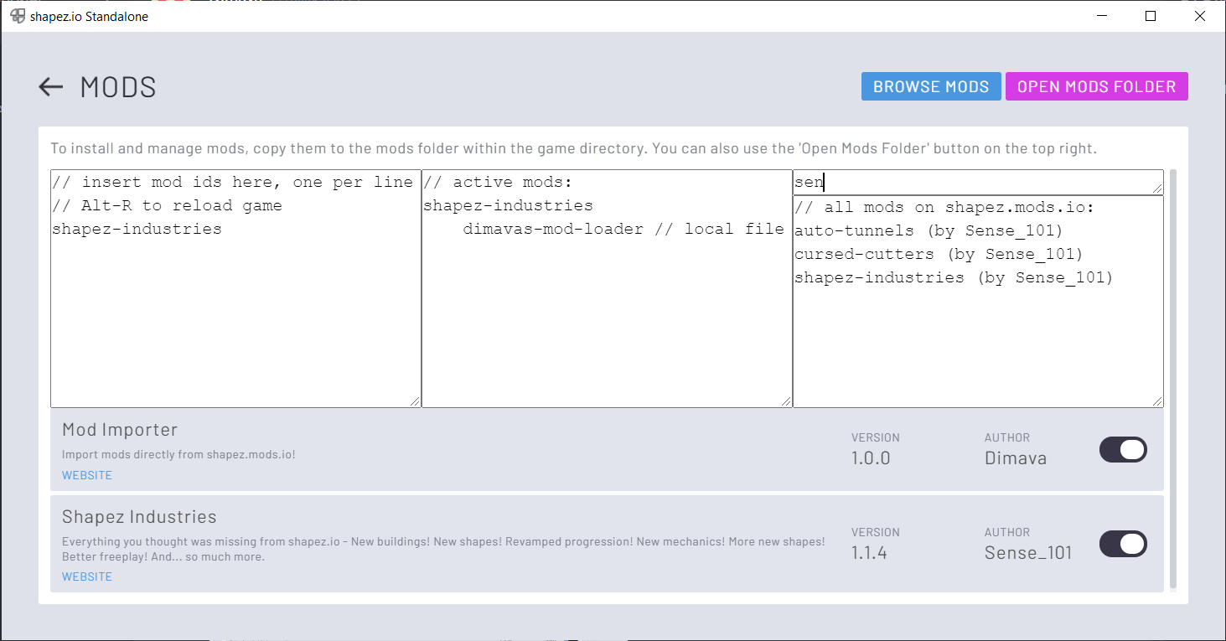This screenshot has width=1226, height=641.
Task: Open Mod Importer's website link
Action: (86, 475)
